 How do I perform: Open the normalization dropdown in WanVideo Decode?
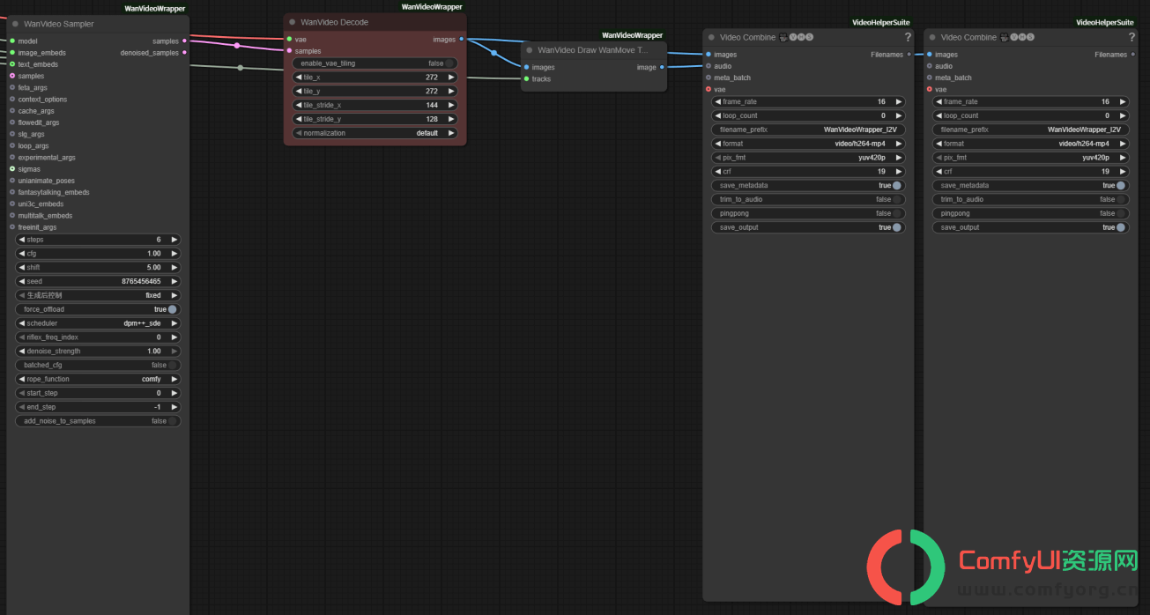[x=375, y=133]
